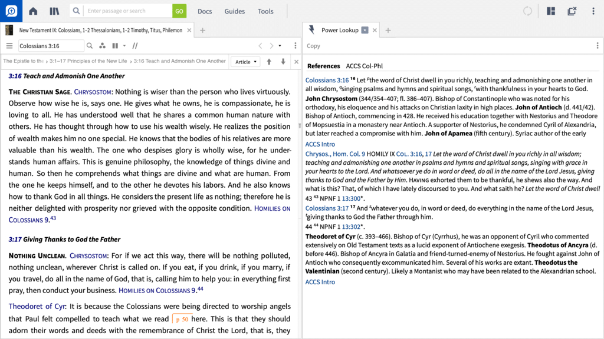Click the green GO button

coord(179,11)
